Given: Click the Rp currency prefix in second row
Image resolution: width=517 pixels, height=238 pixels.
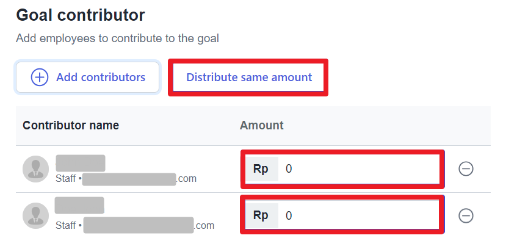Looking at the screenshot, I should tap(261, 215).
